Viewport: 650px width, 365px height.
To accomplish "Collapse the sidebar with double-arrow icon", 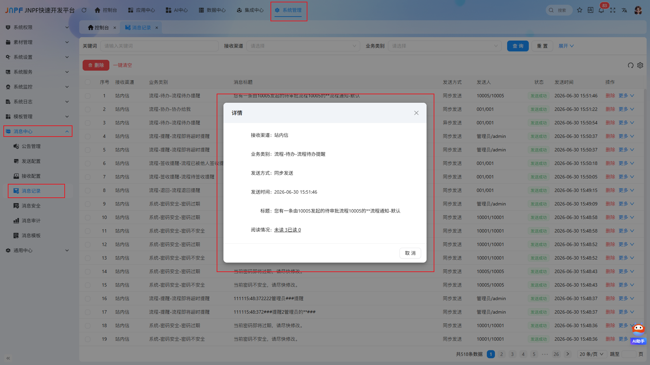I will 8,358.
